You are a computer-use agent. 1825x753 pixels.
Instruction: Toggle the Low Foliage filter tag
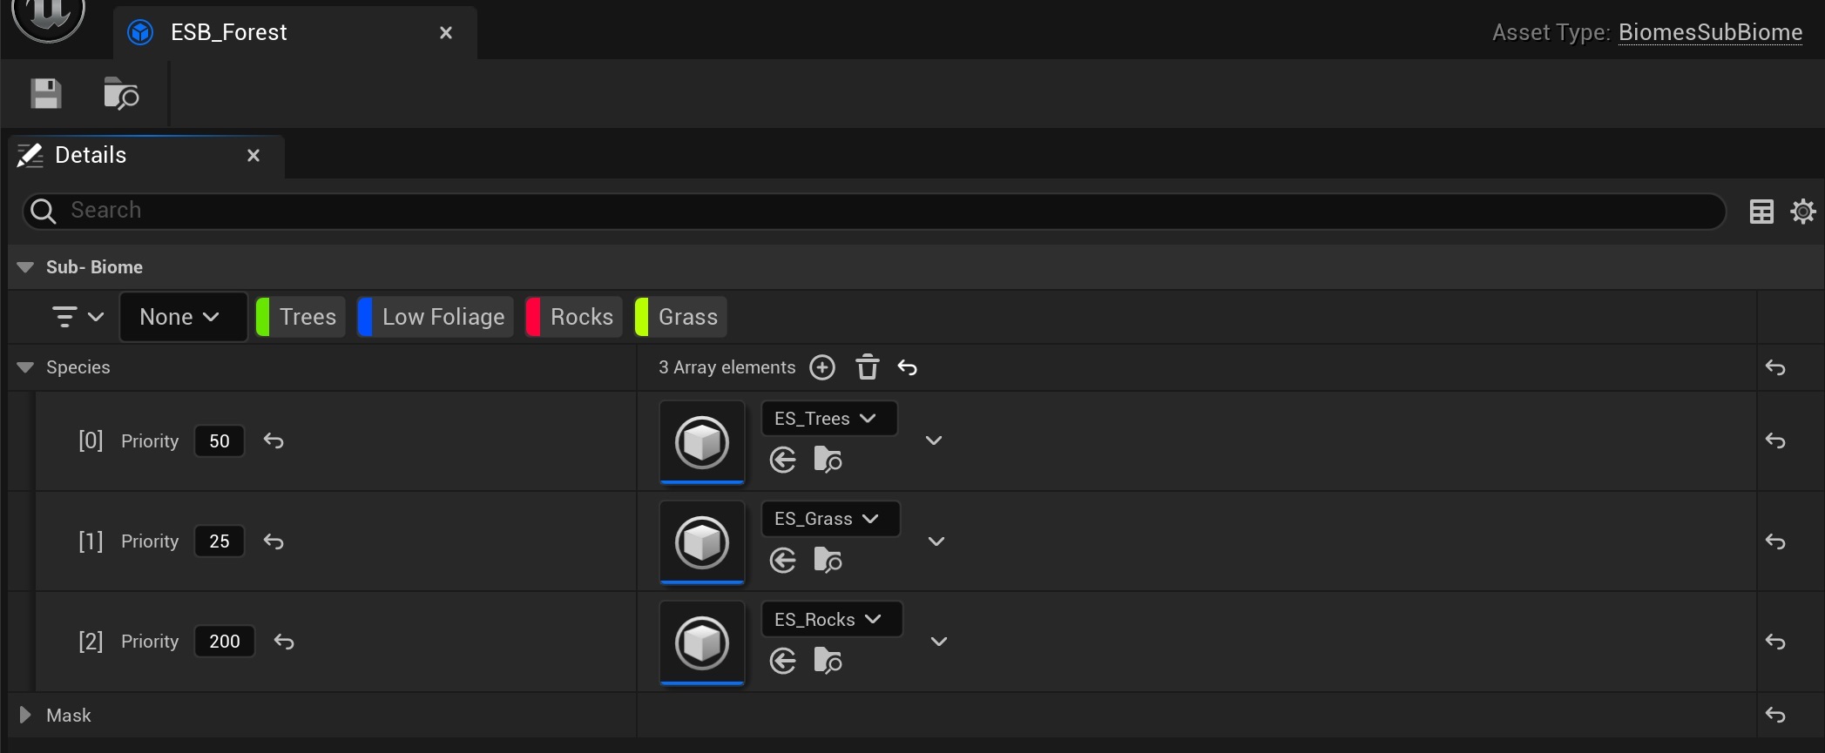coord(435,317)
